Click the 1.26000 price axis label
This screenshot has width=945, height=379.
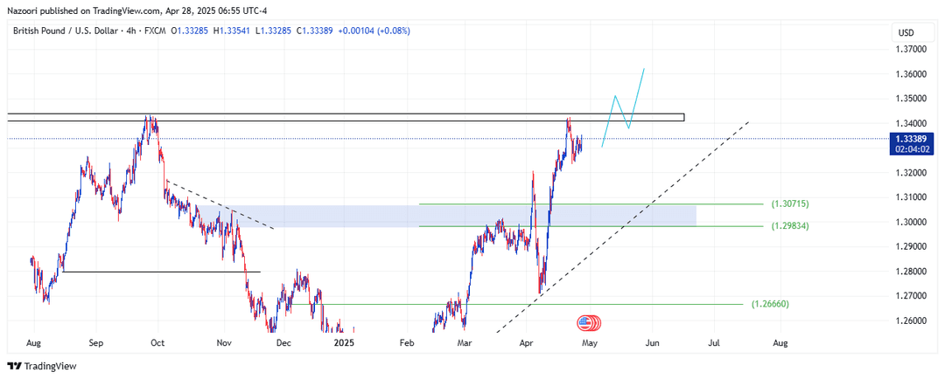click(x=909, y=320)
